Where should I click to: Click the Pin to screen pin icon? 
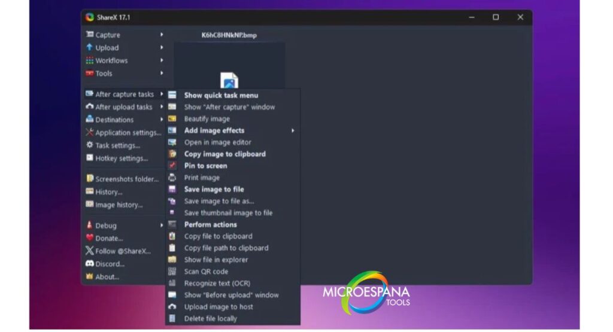(172, 166)
